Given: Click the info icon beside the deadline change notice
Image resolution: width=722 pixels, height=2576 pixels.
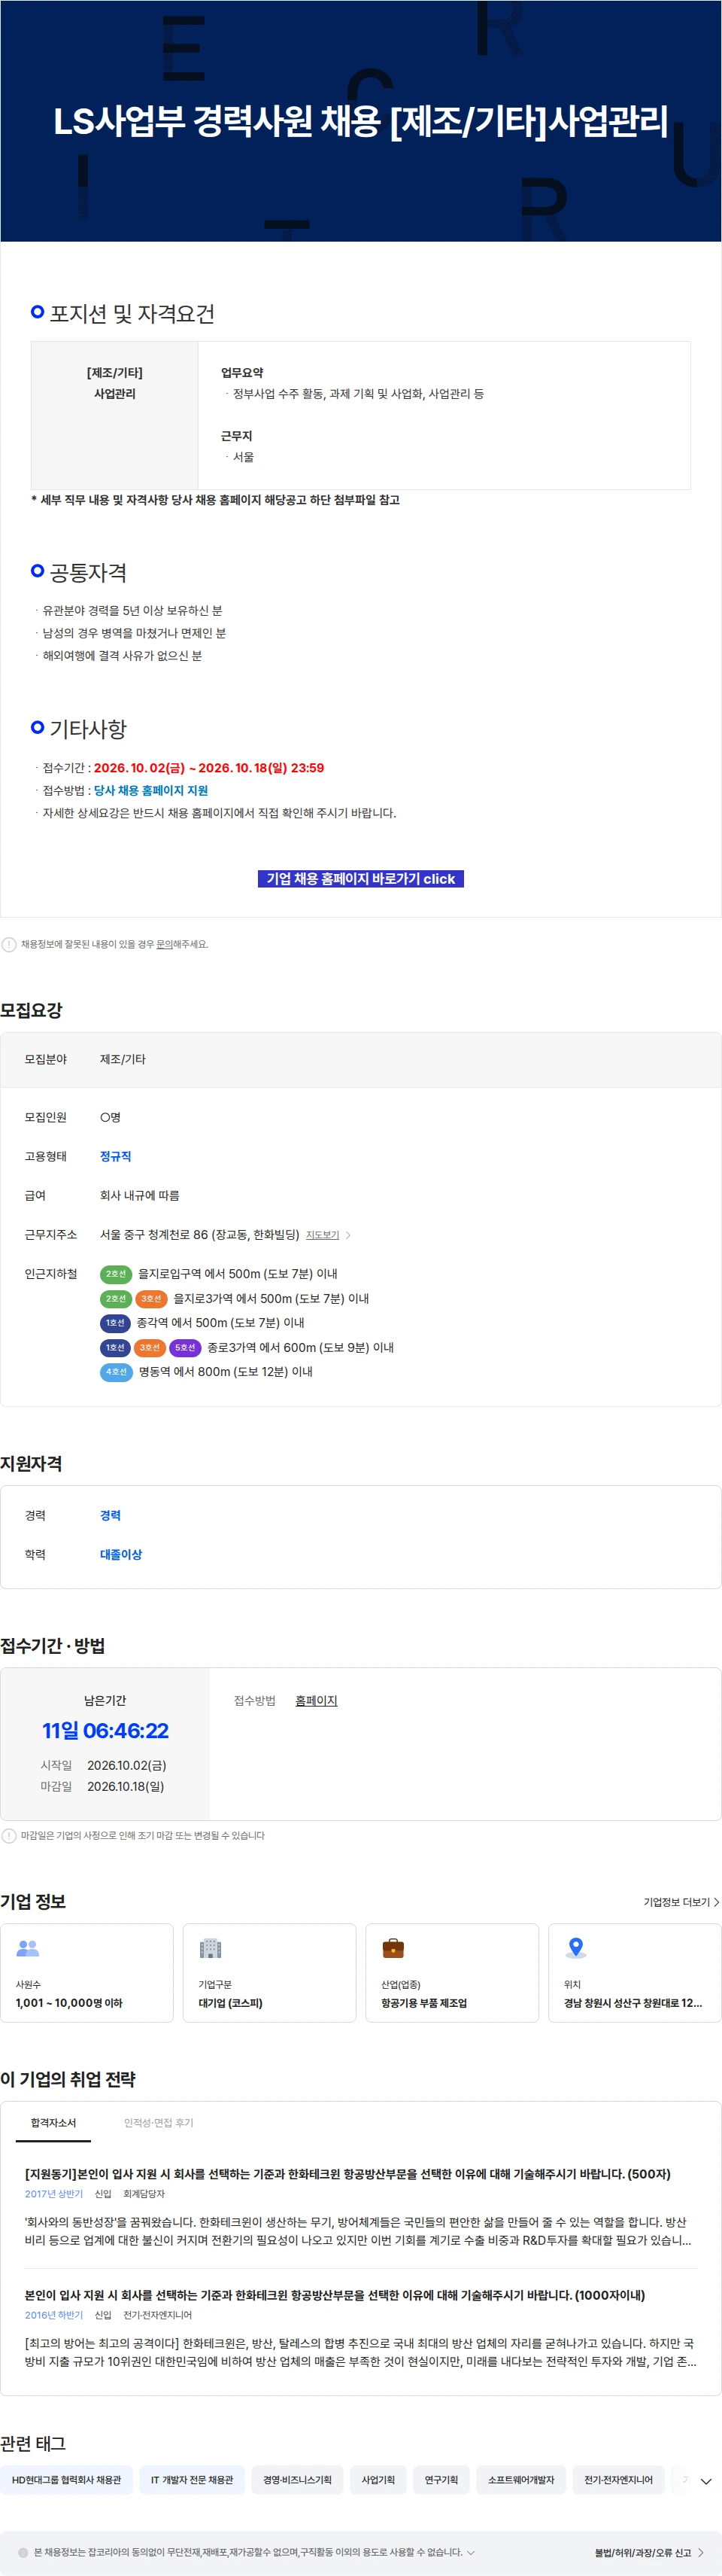Looking at the screenshot, I should point(9,1836).
